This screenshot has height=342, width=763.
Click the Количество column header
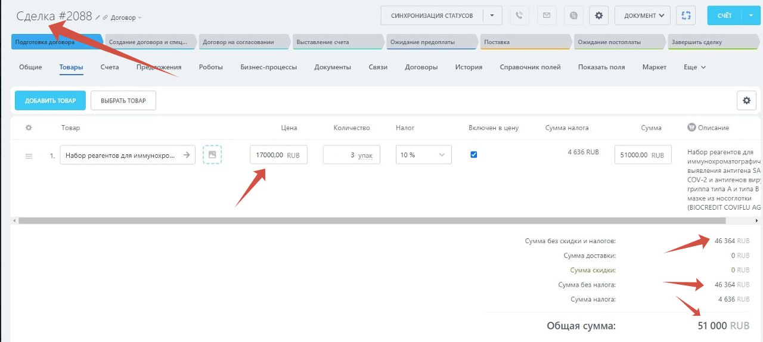click(352, 128)
